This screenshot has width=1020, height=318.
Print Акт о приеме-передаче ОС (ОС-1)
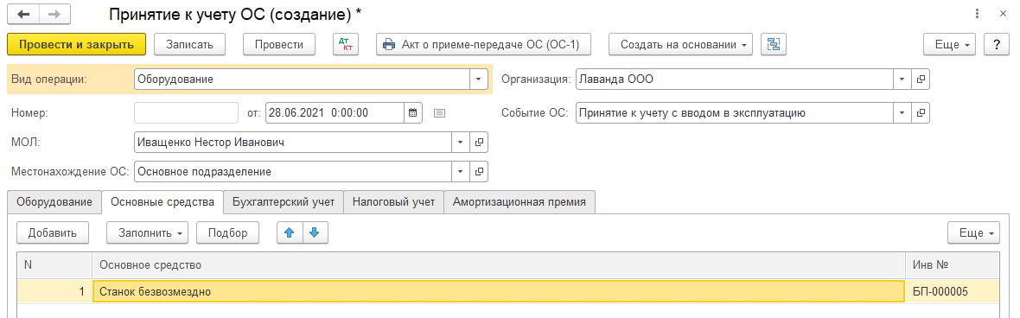[484, 44]
